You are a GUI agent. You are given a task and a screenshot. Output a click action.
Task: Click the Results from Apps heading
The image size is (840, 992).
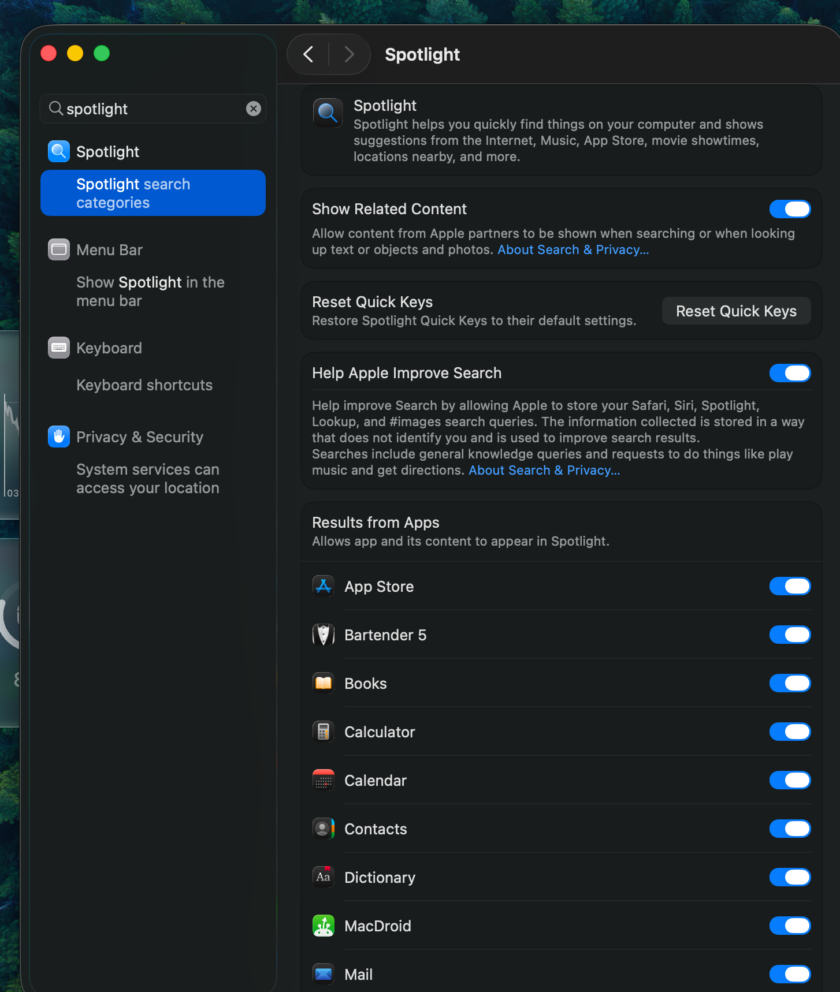point(376,522)
